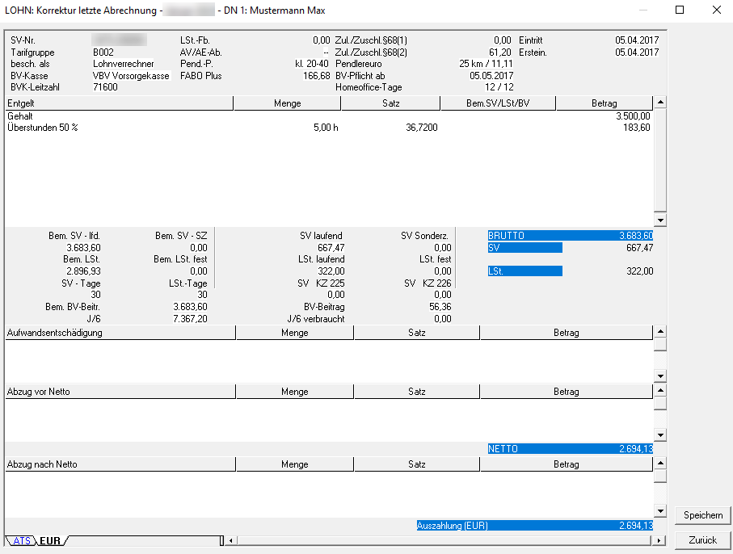The image size is (733, 554).
Task: Switch to the ATS currency tab
Action: pyautogui.click(x=22, y=541)
